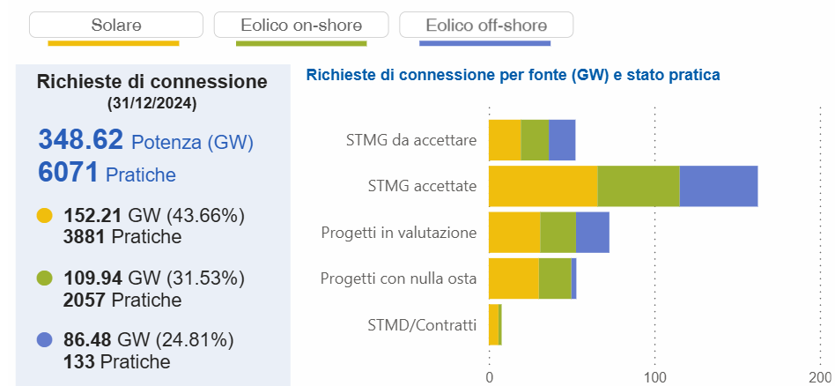Click the 348.62 Potenza (GW) total
This screenshot has height=386, width=835.
[145, 140]
